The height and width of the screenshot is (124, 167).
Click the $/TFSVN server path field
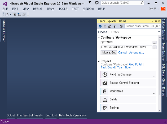pos(126,42)
